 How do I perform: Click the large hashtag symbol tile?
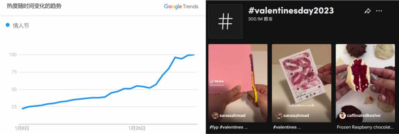(225, 21)
